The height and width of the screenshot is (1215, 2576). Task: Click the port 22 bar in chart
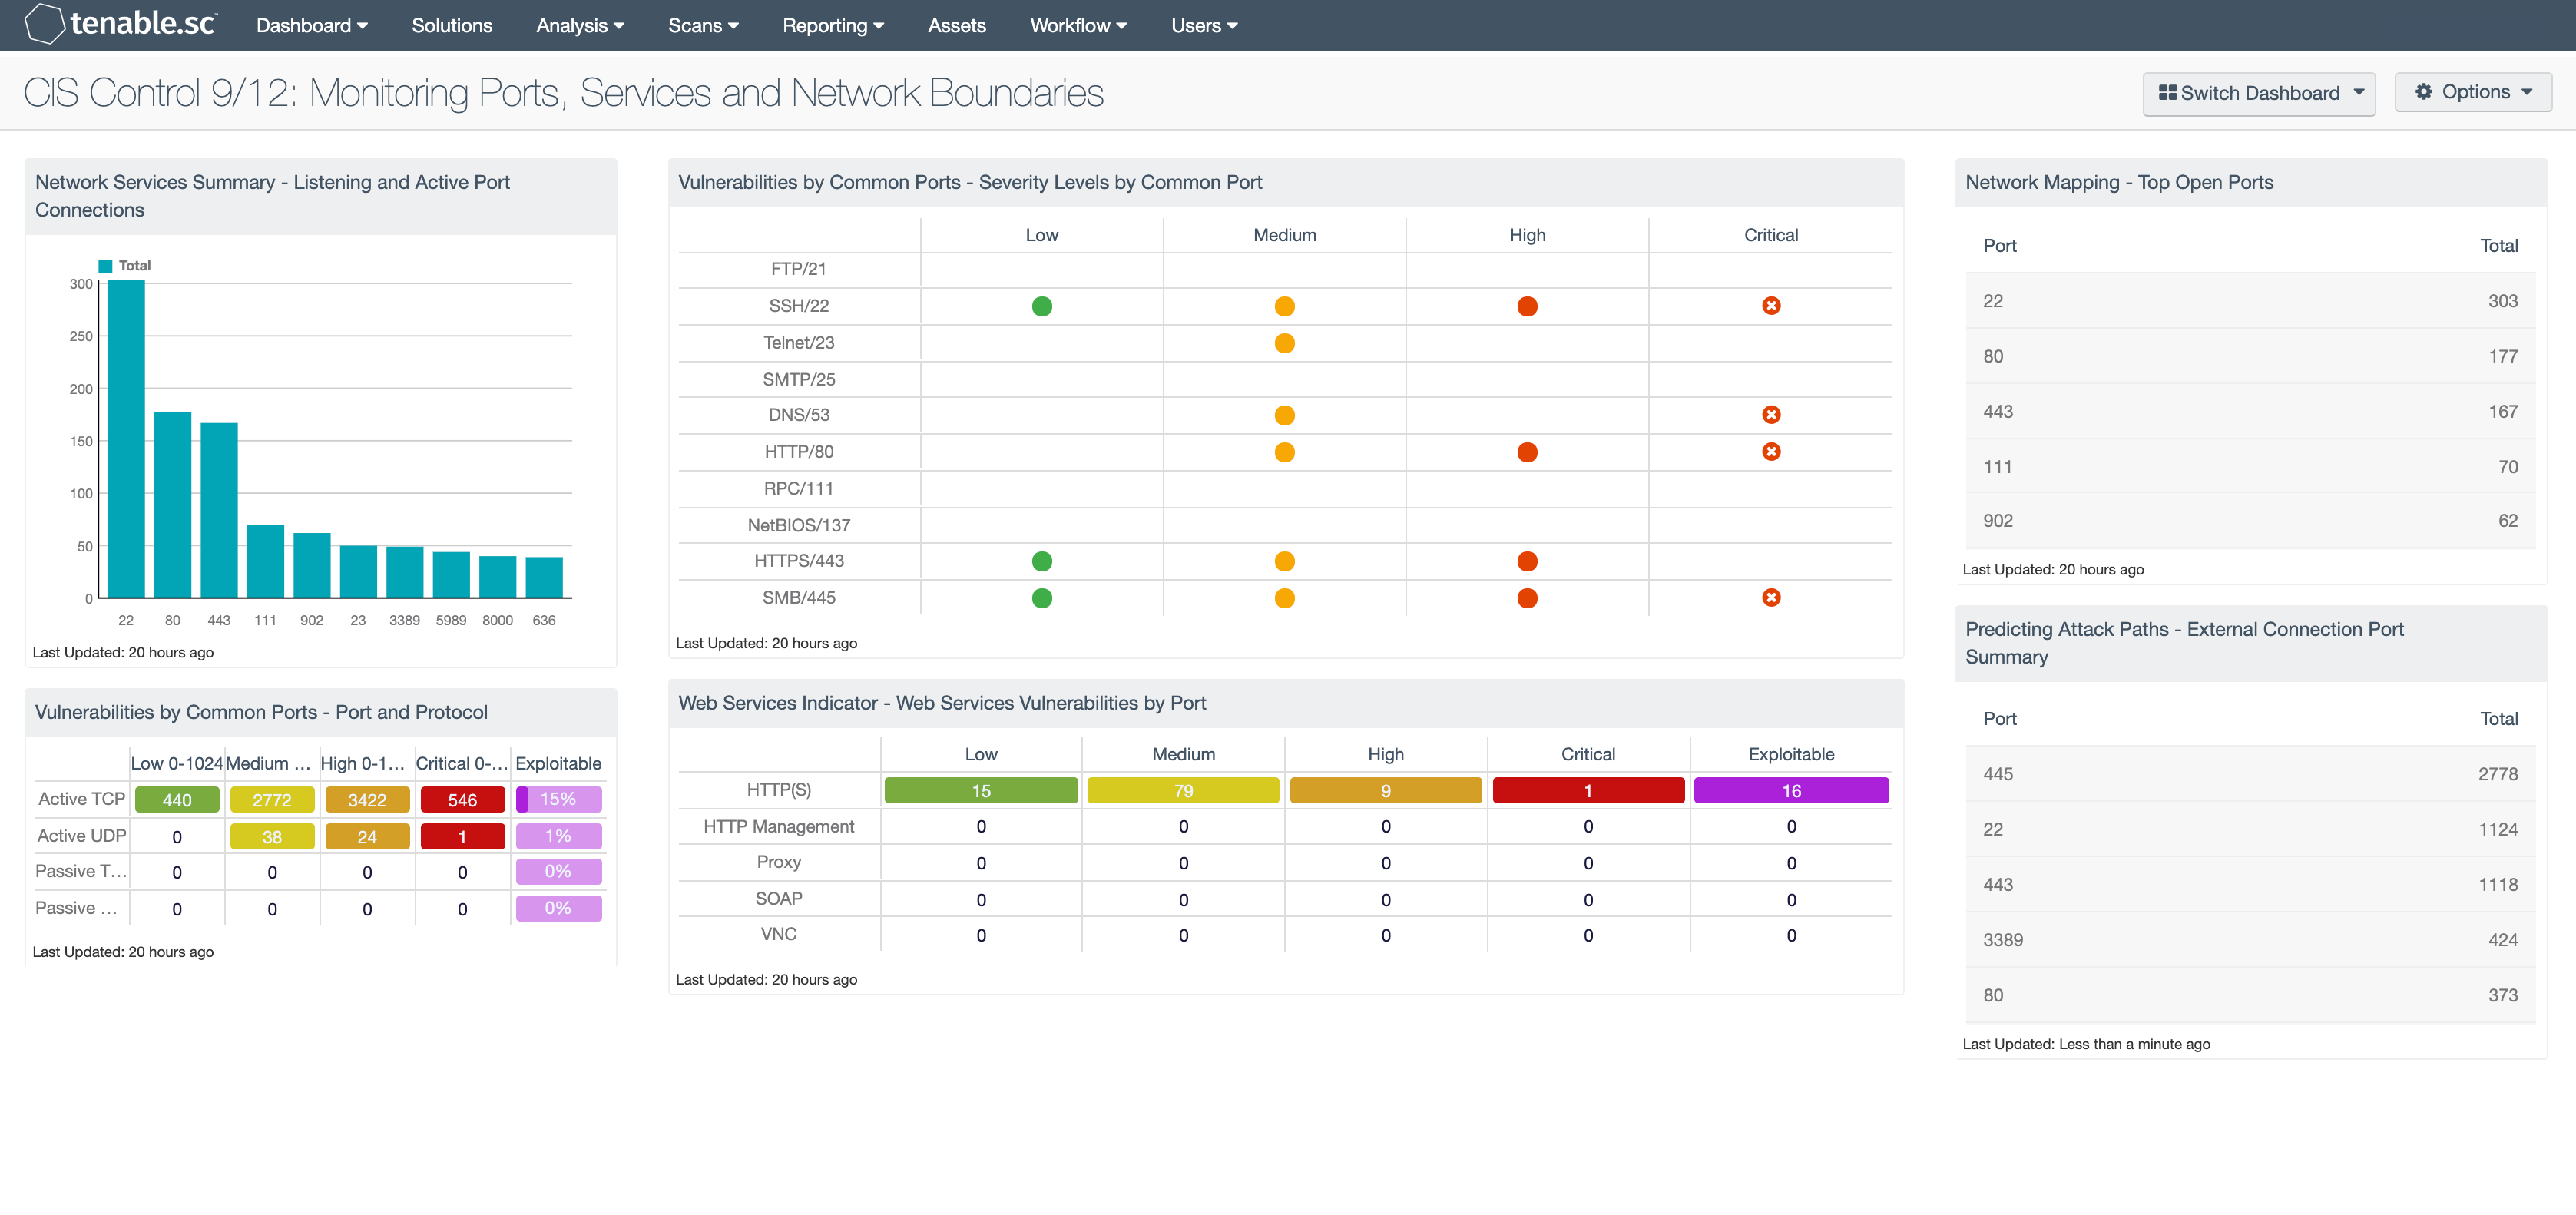pos(126,440)
